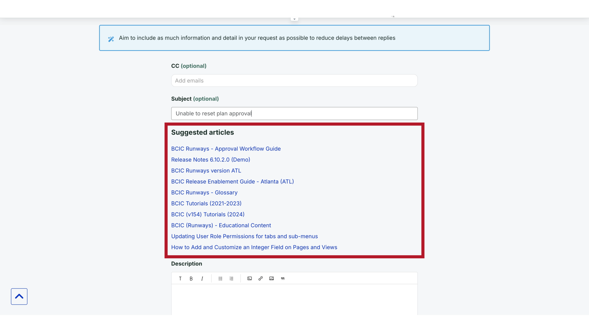Open BCIC Runways version ATL article
589x331 pixels.
(206, 171)
